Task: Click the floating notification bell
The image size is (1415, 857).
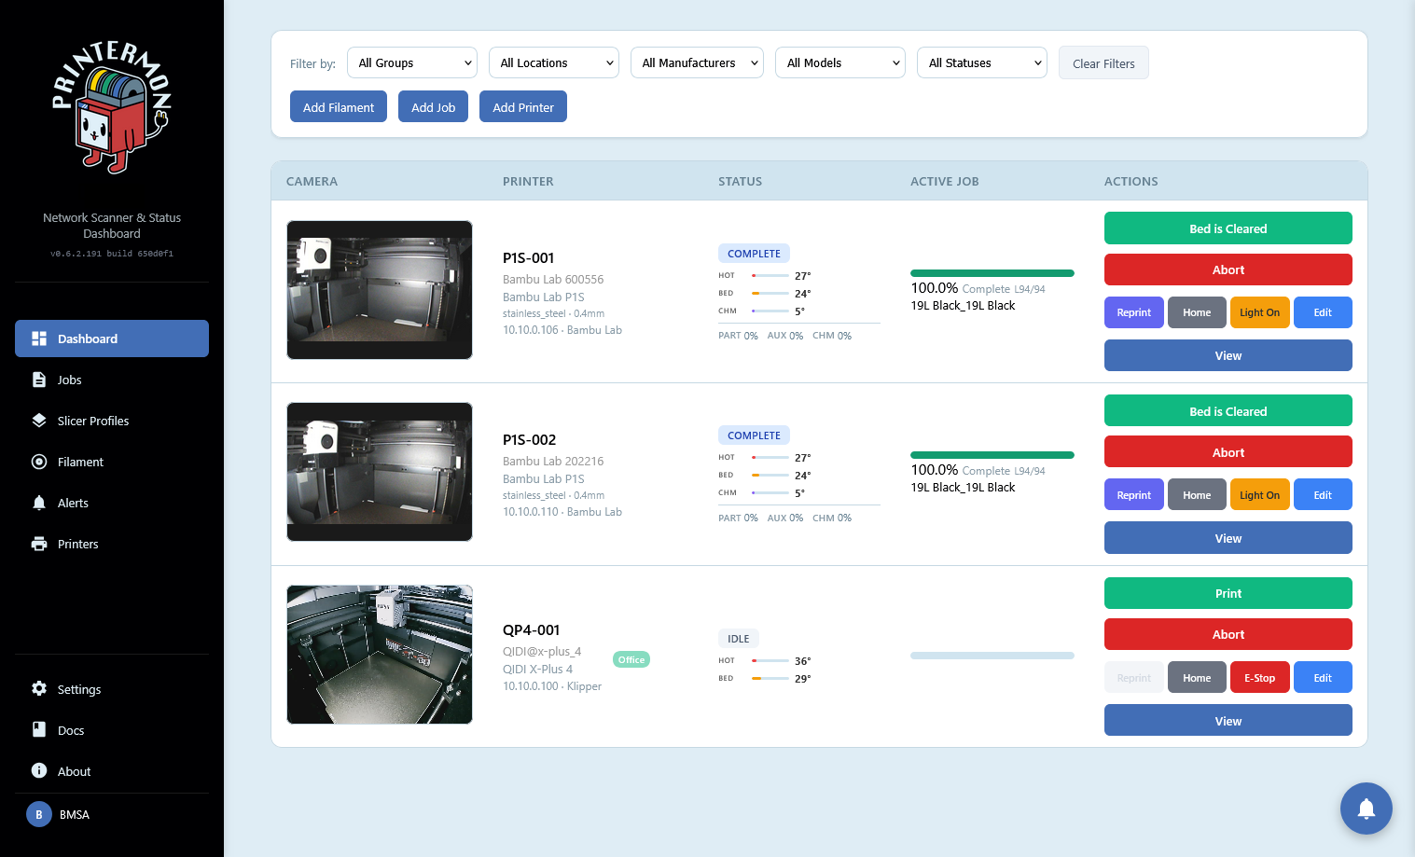Action: (1366, 809)
